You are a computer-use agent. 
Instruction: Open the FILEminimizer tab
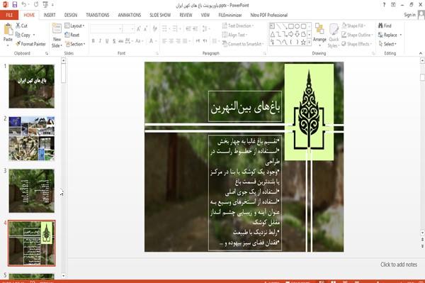pos(229,15)
